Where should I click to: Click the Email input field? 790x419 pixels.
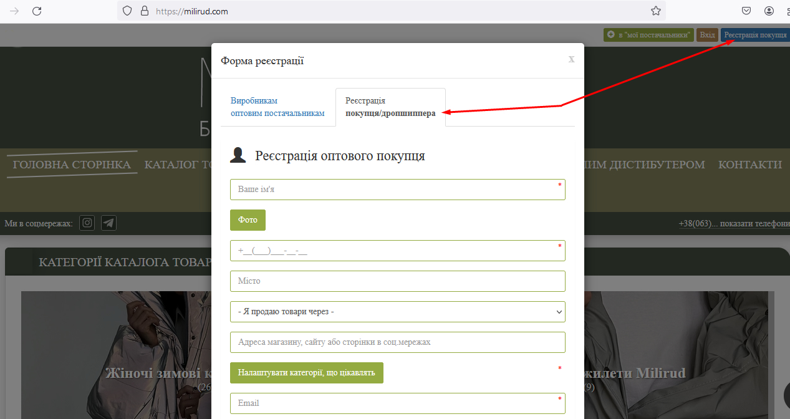point(397,403)
